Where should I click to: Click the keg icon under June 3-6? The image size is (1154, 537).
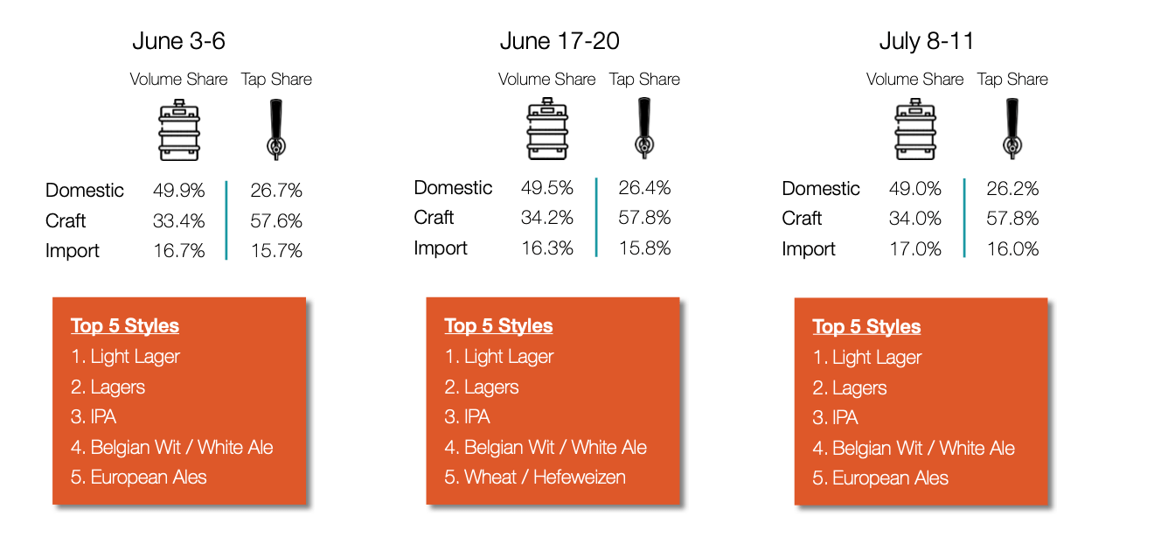(x=179, y=130)
